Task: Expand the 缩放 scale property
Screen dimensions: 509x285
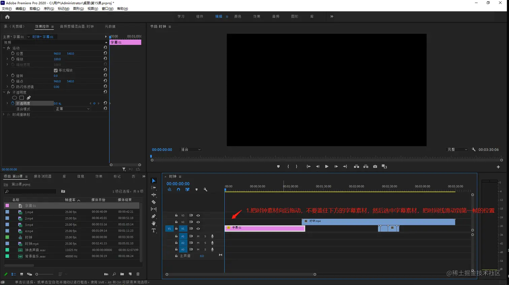Action: click(7, 59)
